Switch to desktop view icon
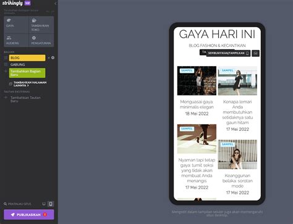 [x=44, y=204]
